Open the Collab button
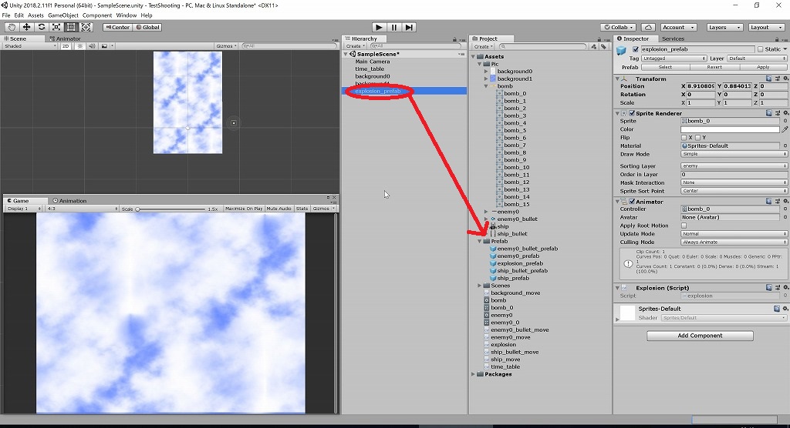The height and width of the screenshot is (428, 790). pyautogui.click(x=619, y=27)
